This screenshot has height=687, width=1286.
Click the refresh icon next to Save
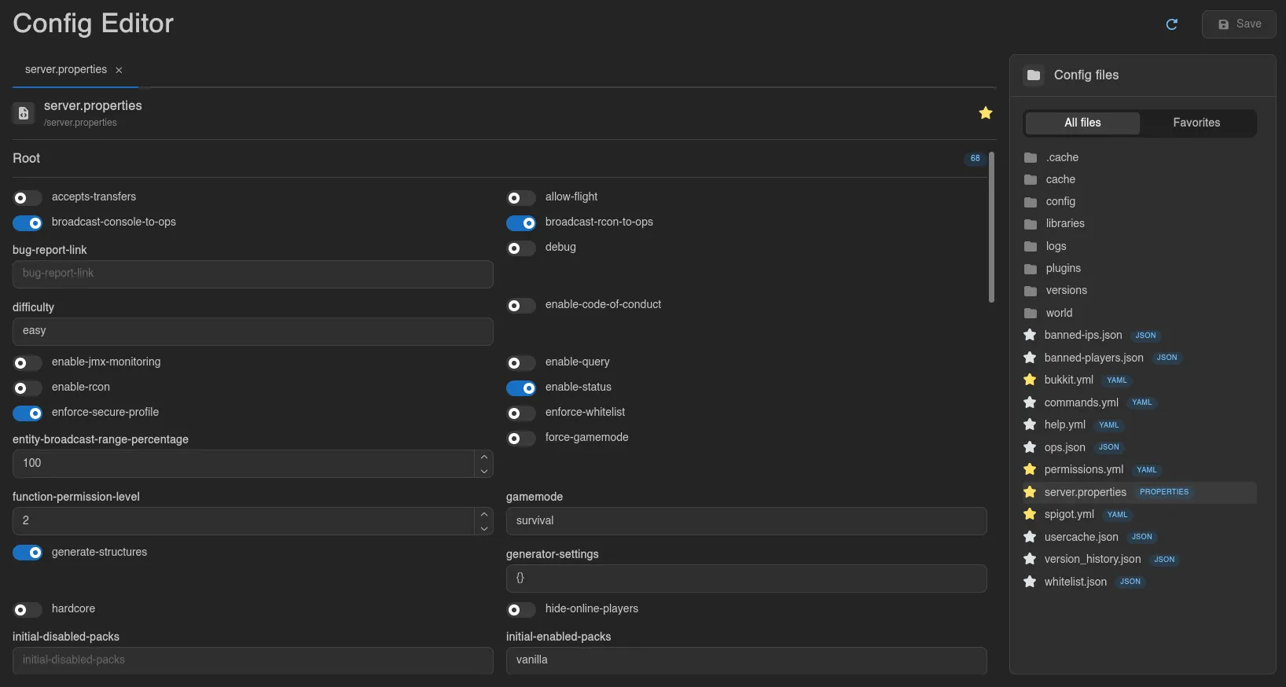pos(1172,24)
